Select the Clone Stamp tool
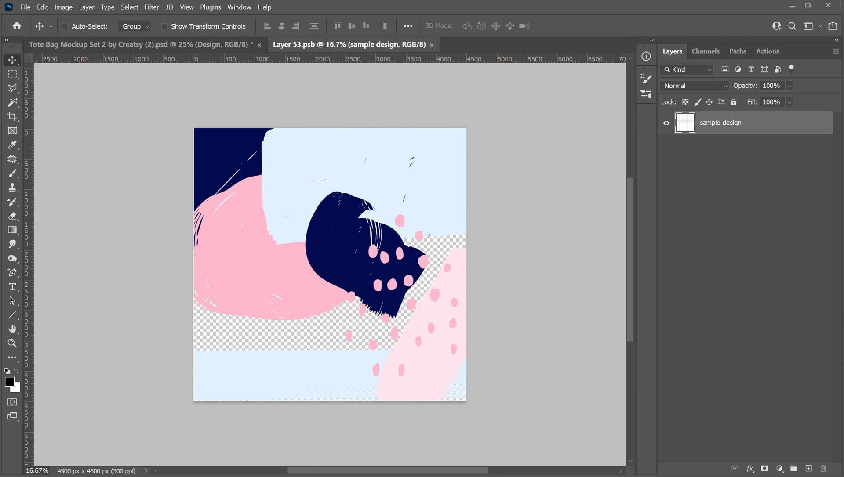Image resolution: width=844 pixels, height=477 pixels. point(12,187)
